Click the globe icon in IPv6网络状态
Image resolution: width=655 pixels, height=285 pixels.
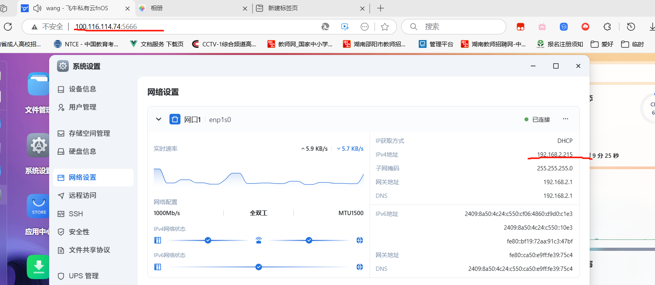pos(359,267)
